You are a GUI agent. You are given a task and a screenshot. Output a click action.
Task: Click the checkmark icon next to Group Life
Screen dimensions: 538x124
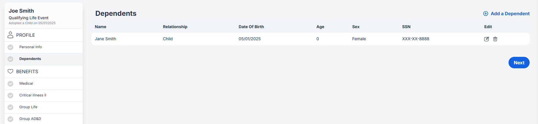pyautogui.click(x=10, y=107)
